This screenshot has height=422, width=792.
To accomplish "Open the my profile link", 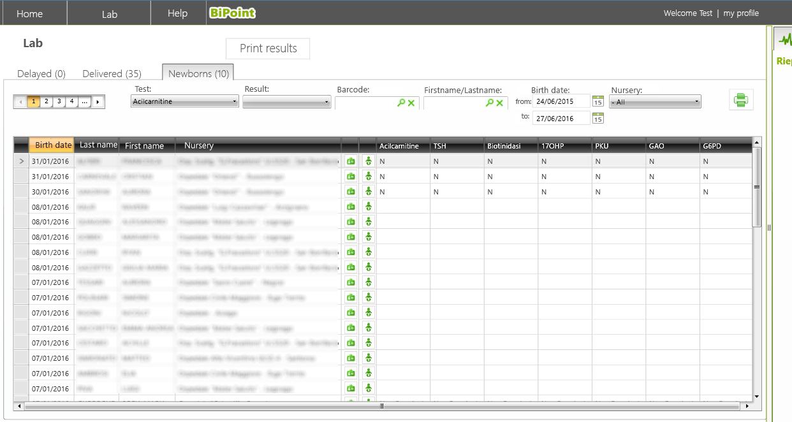I will (741, 13).
